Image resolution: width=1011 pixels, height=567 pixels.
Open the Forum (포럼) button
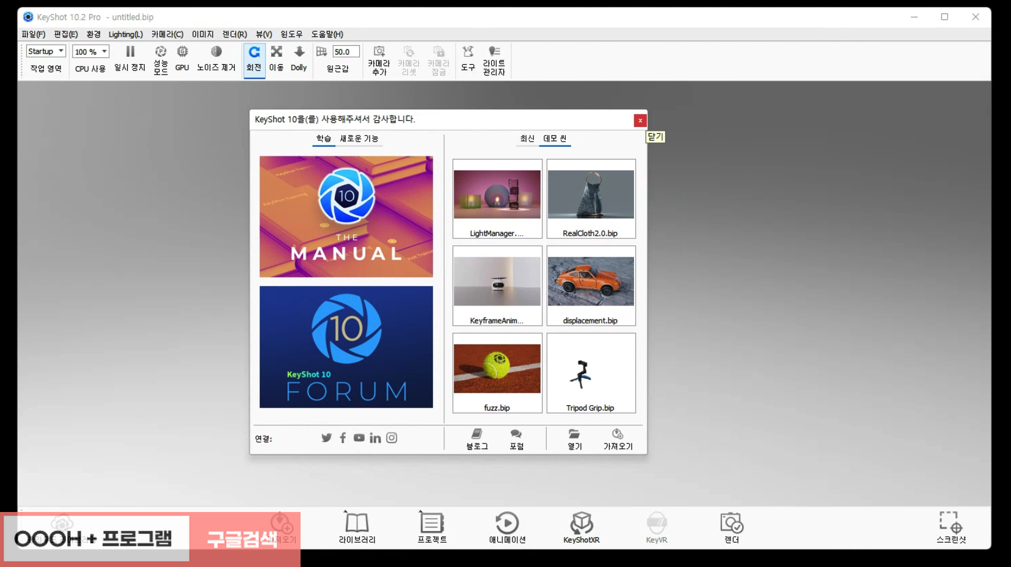[516, 439]
